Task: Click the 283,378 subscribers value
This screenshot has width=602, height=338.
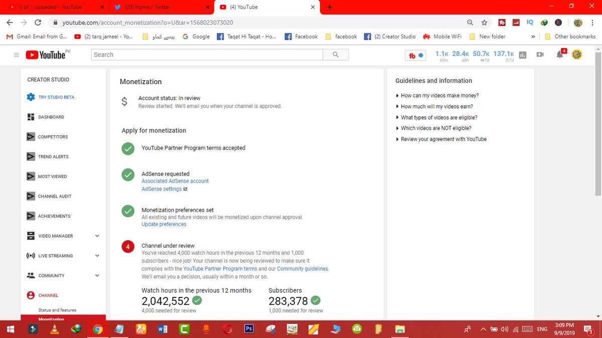Action: 288,301
